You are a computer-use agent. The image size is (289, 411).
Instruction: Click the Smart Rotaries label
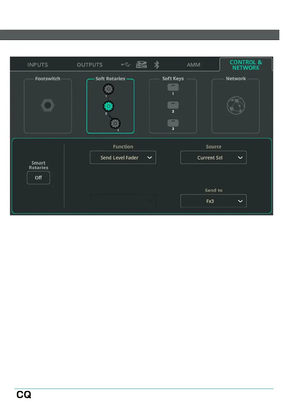point(39,165)
